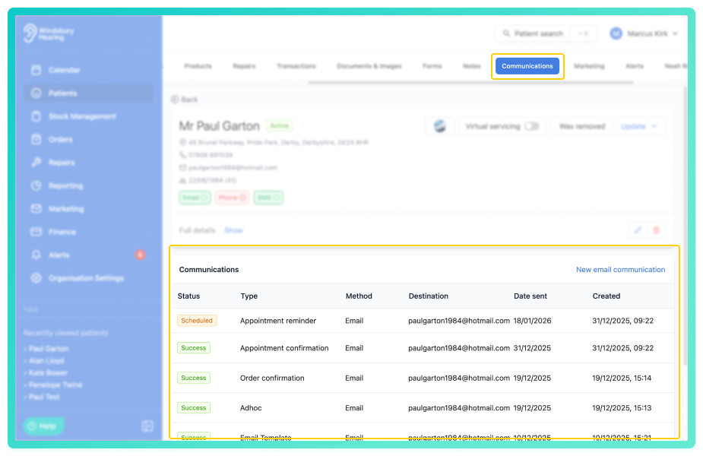Collapse the sidebar panel icon
This screenshot has height=456, width=703.
click(x=147, y=426)
